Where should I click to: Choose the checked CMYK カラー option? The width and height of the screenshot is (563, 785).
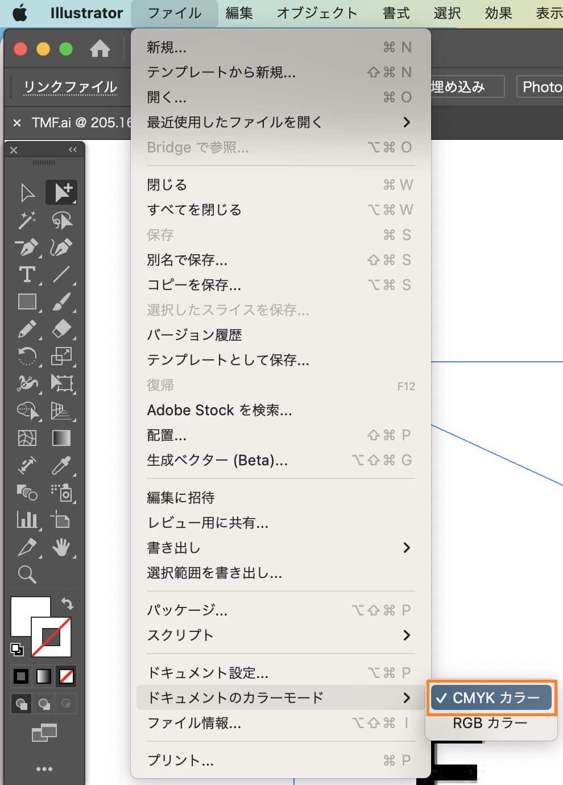[491, 698]
